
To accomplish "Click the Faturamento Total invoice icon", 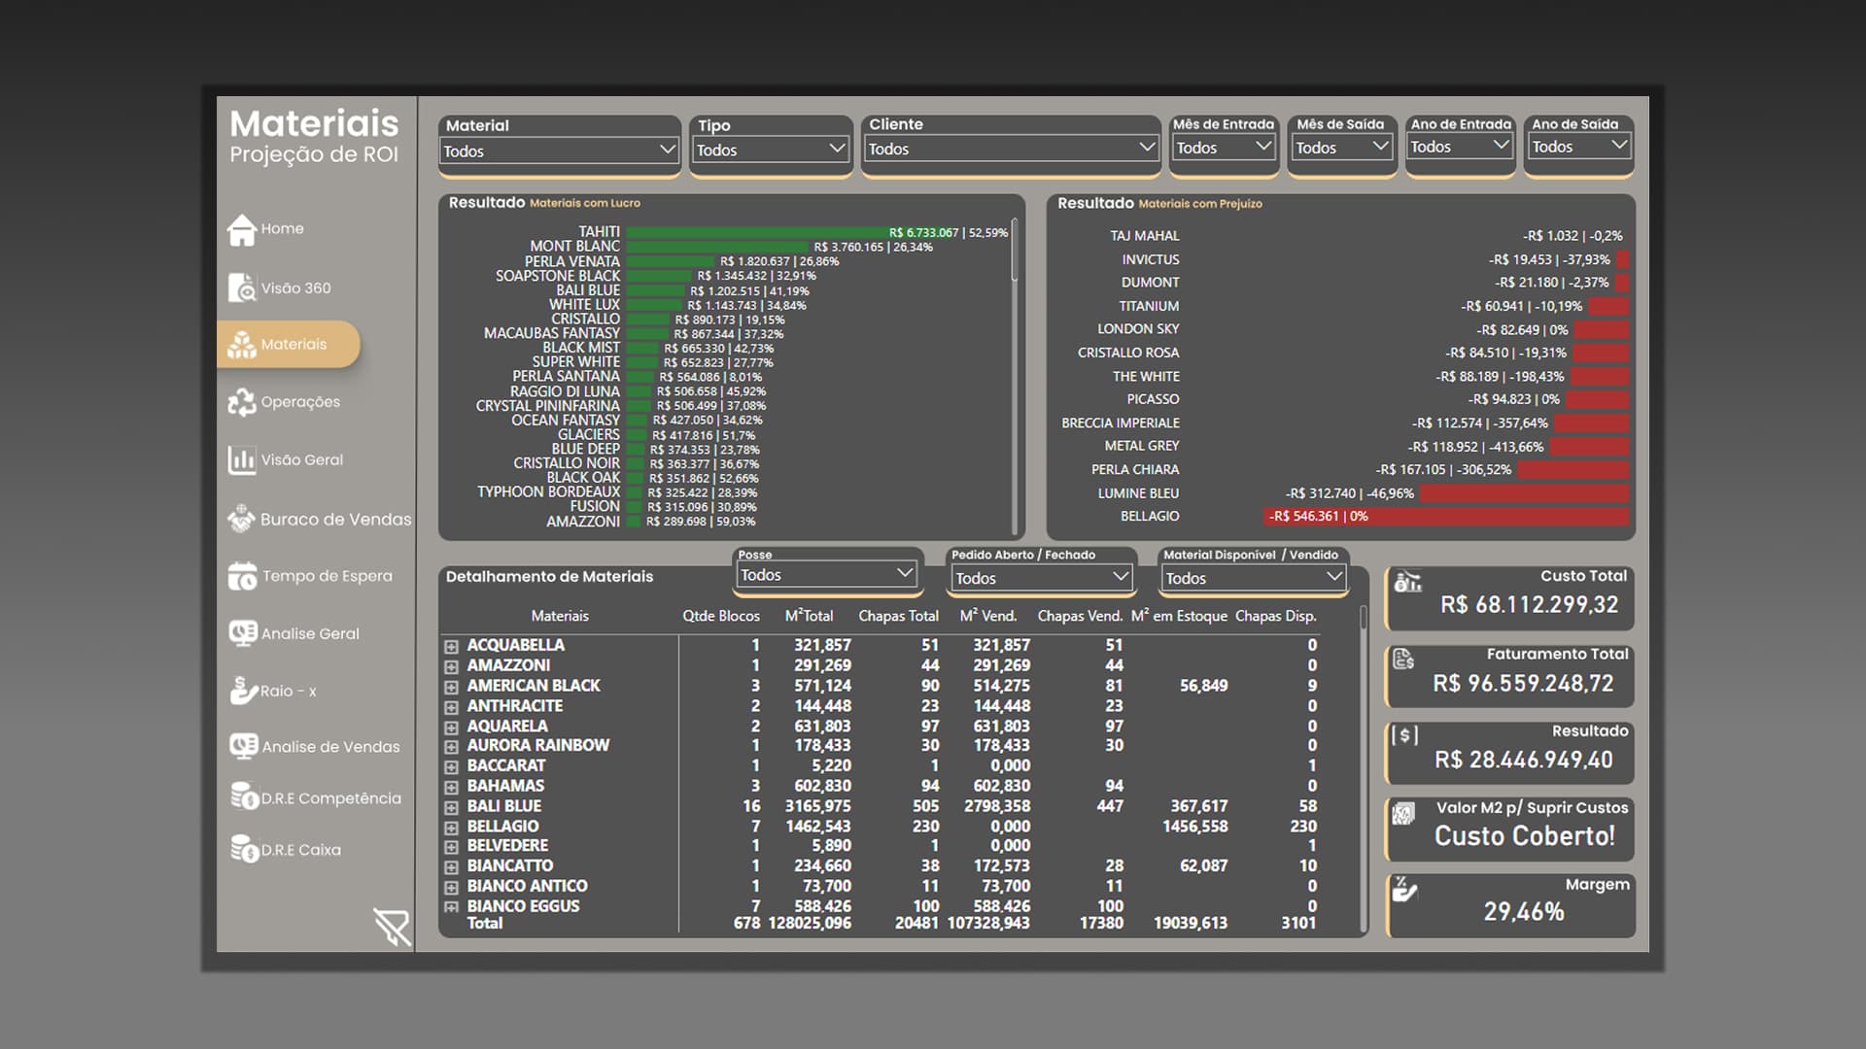I will (x=1403, y=660).
